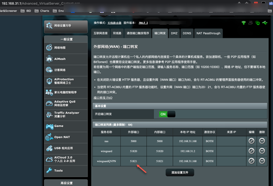Screen dimensions: 273x186
Task: Click the Traffic Analyzer waveform icon
Action: pos(49,115)
